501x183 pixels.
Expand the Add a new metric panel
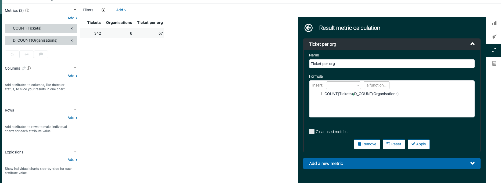pyautogui.click(x=472, y=163)
